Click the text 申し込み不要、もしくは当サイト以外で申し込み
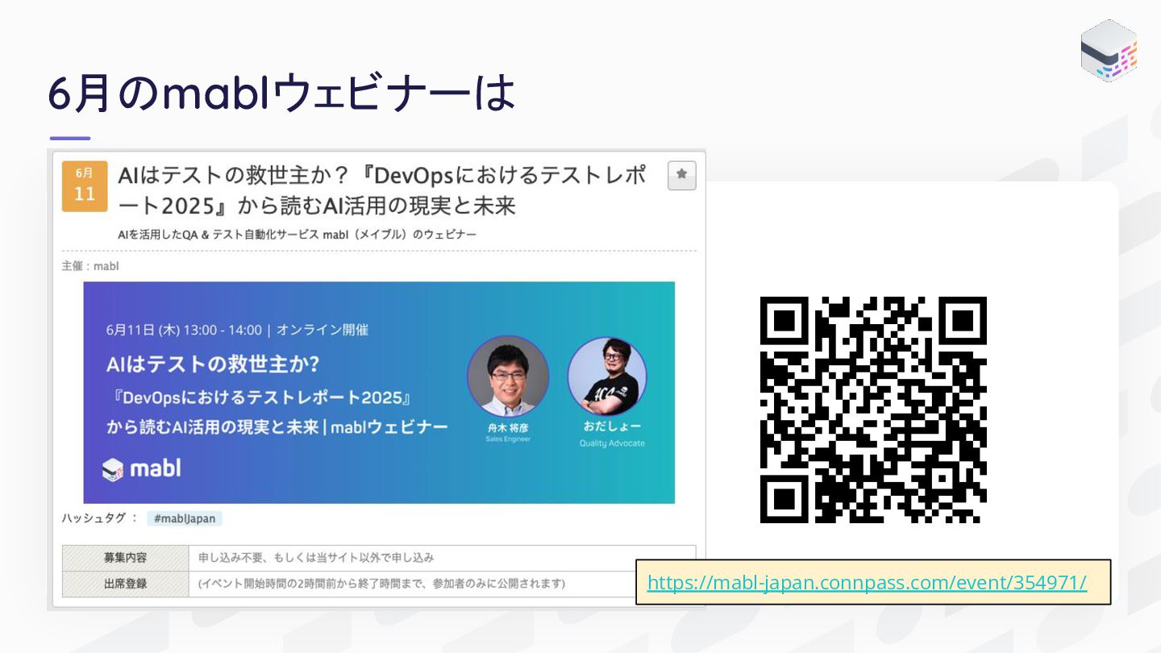The width and height of the screenshot is (1161, 653). tap(316, 558)
